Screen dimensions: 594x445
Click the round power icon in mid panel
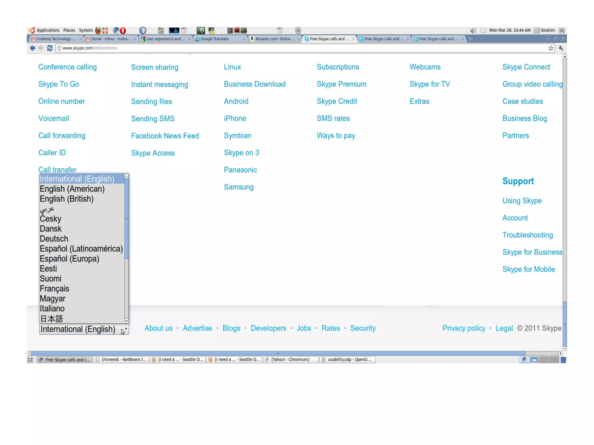[298, 30]
